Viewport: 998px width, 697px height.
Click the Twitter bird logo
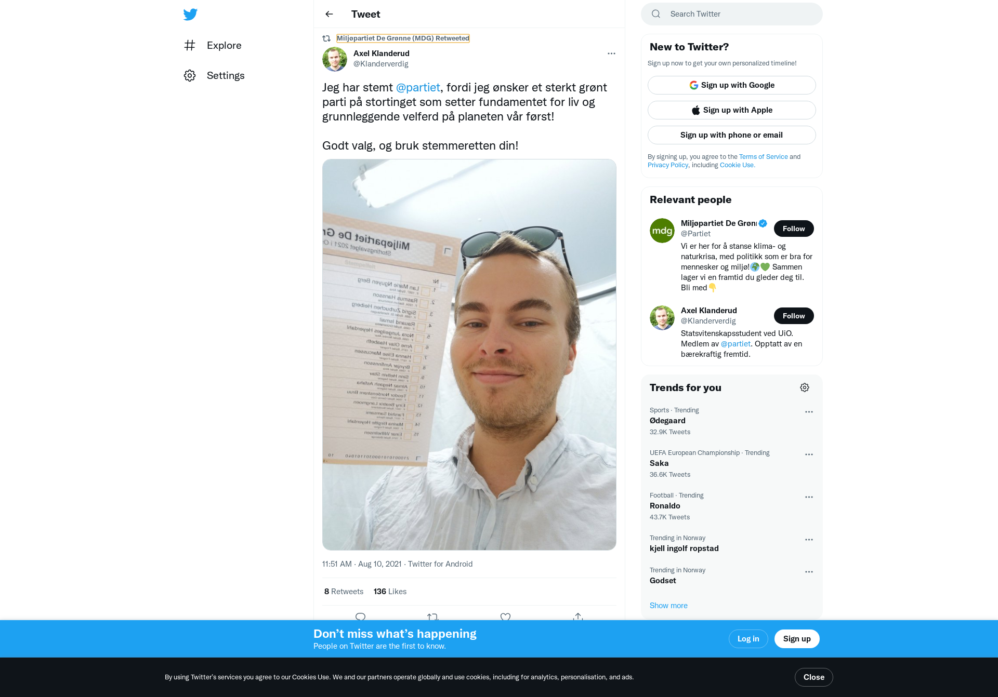[x=190, y=15]
